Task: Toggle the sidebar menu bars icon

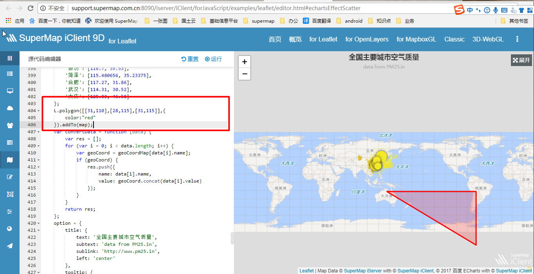Action: point(10,58)
